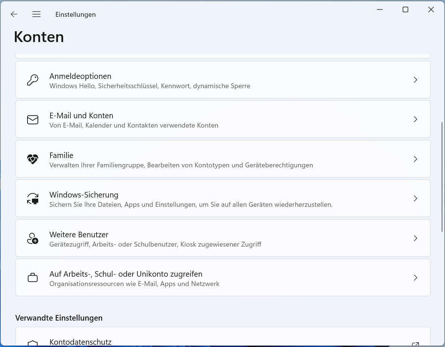This screenshot has width=445, height=347.
Task: Open the hamburger navigation menu
Action: (x=36, y=14)
